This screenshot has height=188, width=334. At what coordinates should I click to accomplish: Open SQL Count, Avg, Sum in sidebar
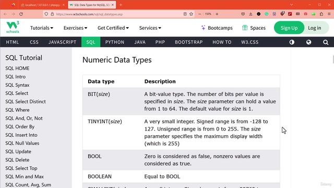coord(28,184)
